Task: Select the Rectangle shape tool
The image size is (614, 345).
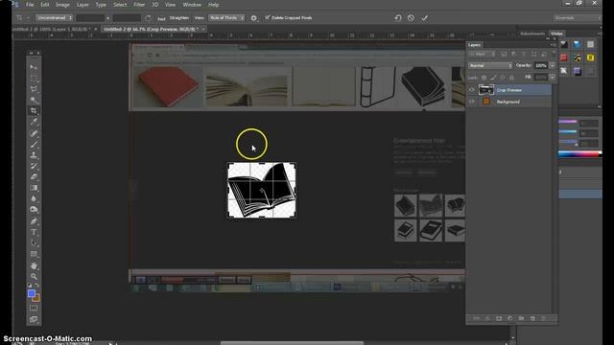Action: tap(34, 254)
